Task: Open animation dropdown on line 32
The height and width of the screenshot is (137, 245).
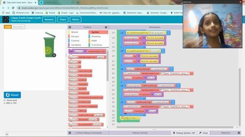Action: pyautogui.click(x=161, y=107)
